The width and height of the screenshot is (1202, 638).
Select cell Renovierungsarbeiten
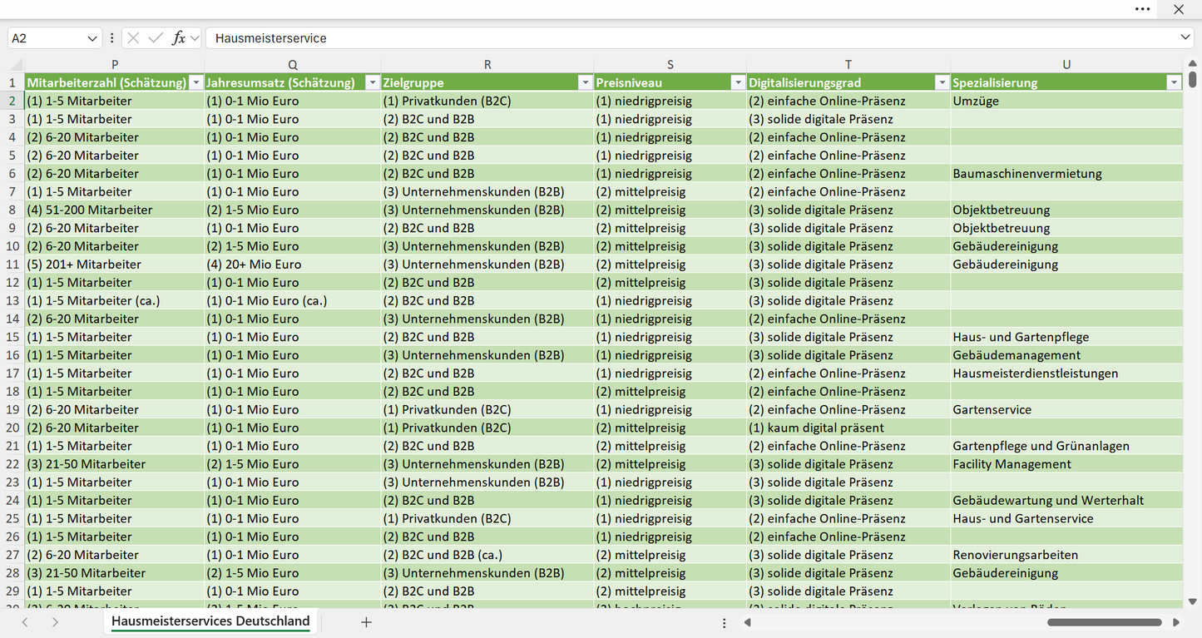[x=1066, y=555]
